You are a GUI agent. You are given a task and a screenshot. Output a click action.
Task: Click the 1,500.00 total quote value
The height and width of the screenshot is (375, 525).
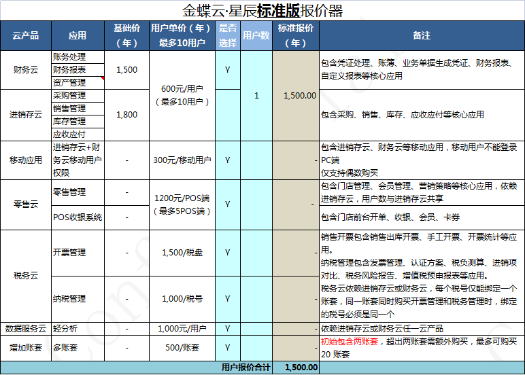click(296, 368)
